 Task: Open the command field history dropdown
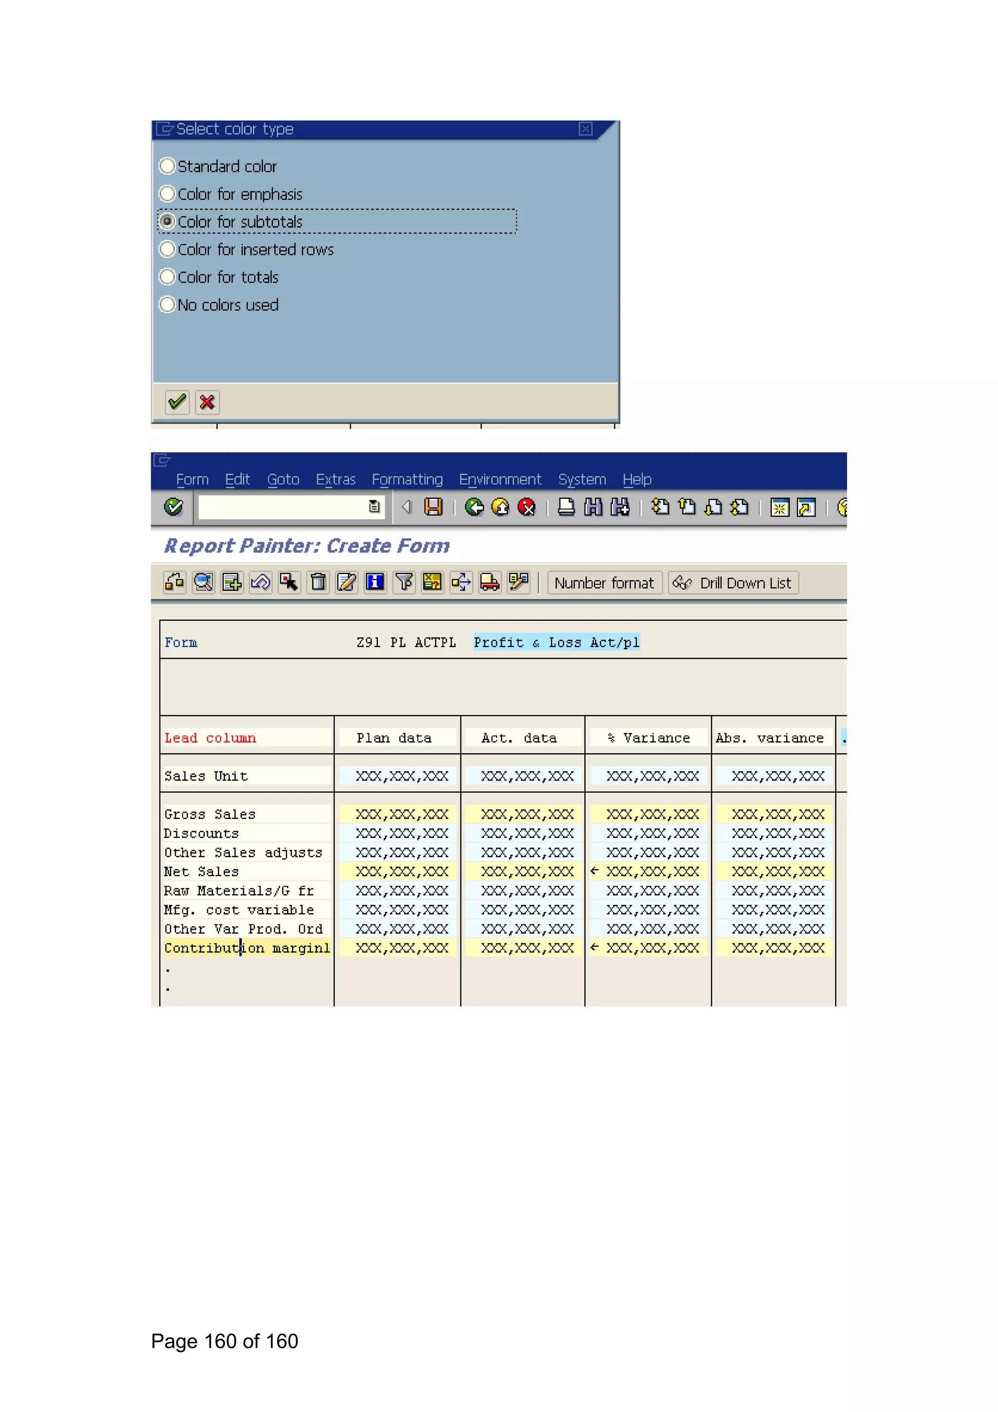tap(374, 507)
